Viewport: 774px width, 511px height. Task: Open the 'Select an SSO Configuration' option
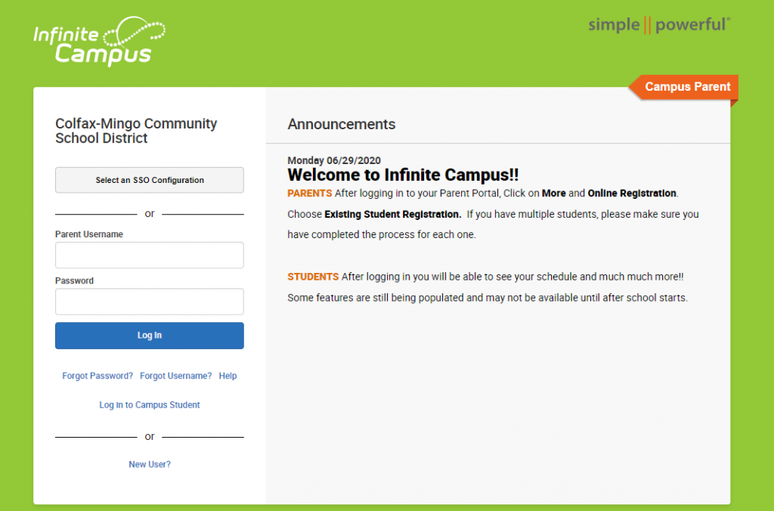149,180
